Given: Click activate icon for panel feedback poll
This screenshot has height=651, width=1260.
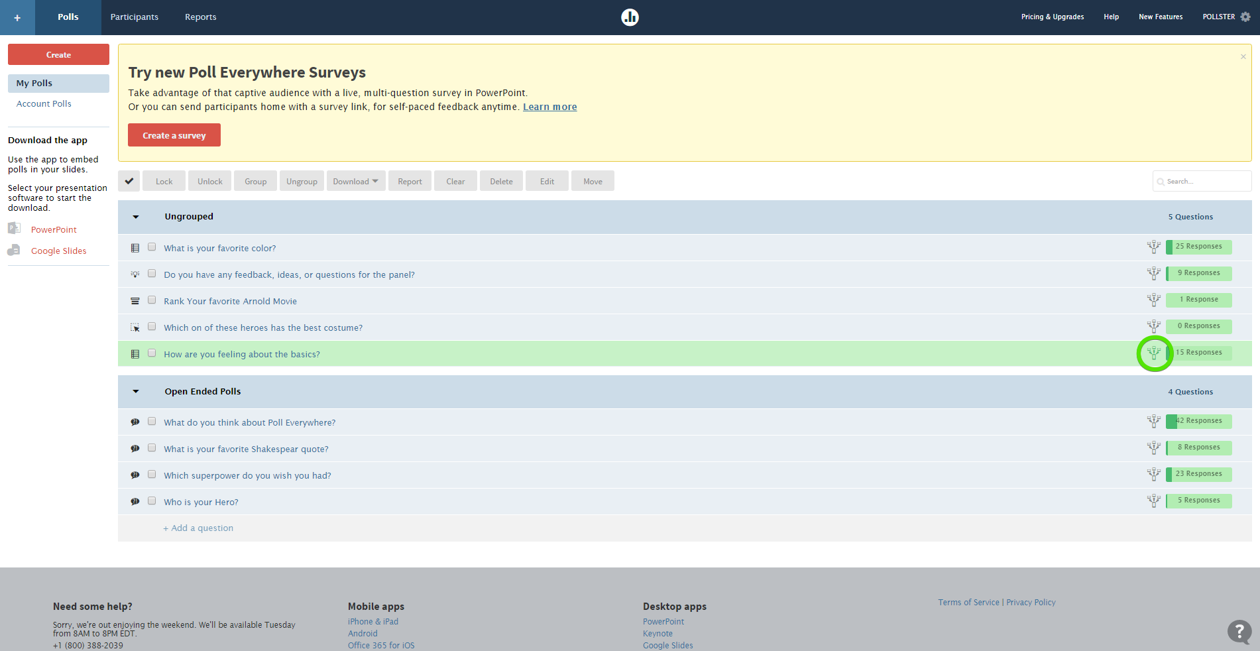Looking at the screenshot, I should (1154, 273).
